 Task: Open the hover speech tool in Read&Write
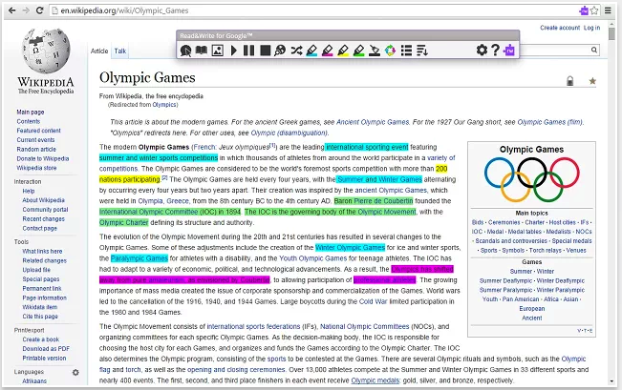tap(185, 51)
